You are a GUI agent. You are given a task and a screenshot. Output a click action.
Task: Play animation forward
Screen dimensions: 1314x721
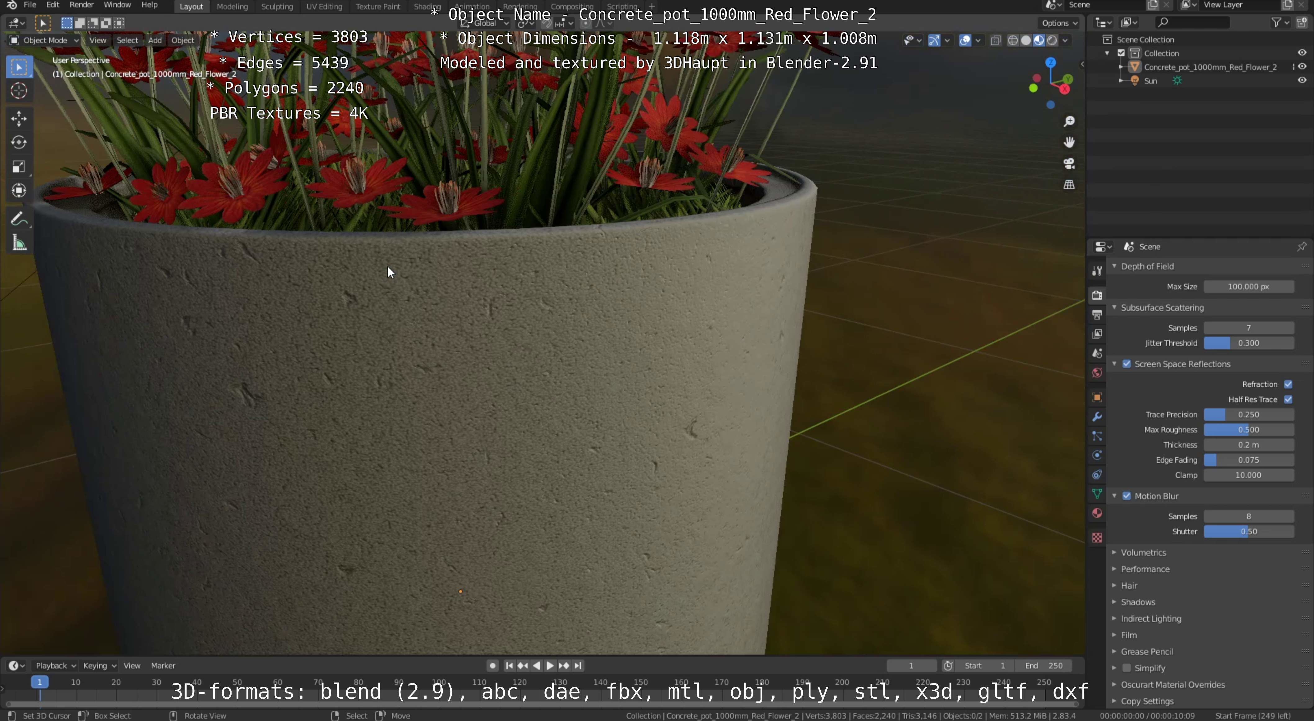pos(550,666)
